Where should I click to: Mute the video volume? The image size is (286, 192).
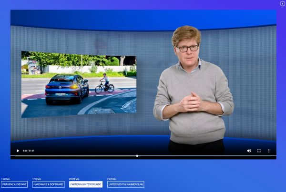(249, 151)
